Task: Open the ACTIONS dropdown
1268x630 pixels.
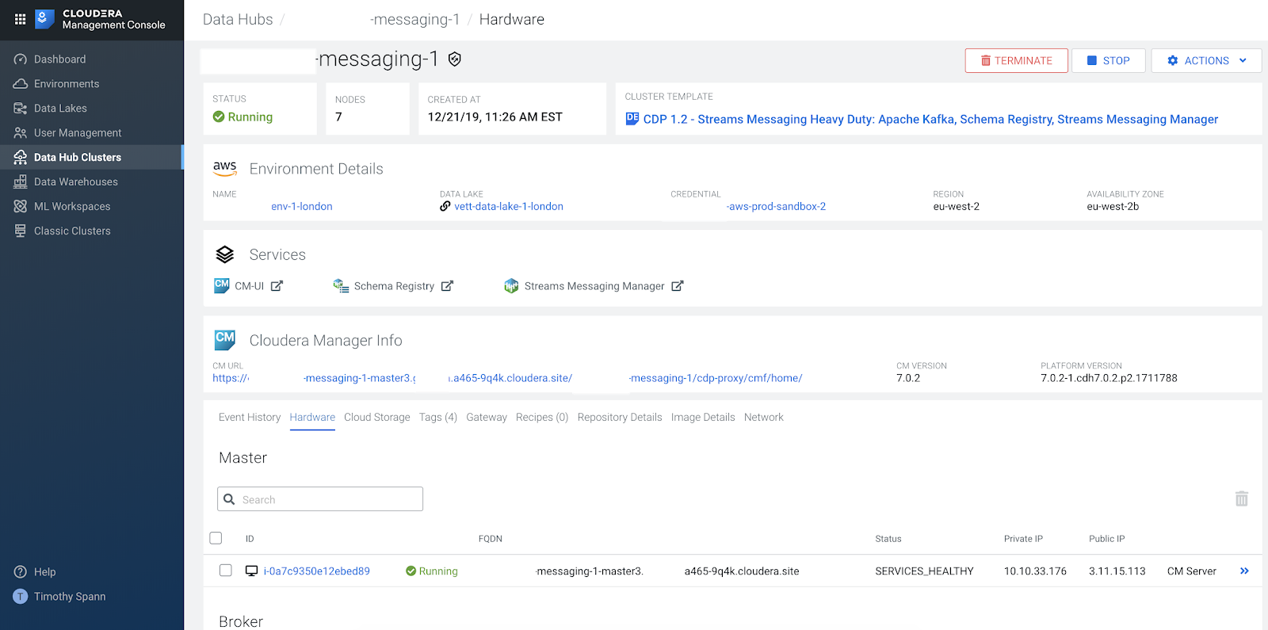Action: (1206, 61)
